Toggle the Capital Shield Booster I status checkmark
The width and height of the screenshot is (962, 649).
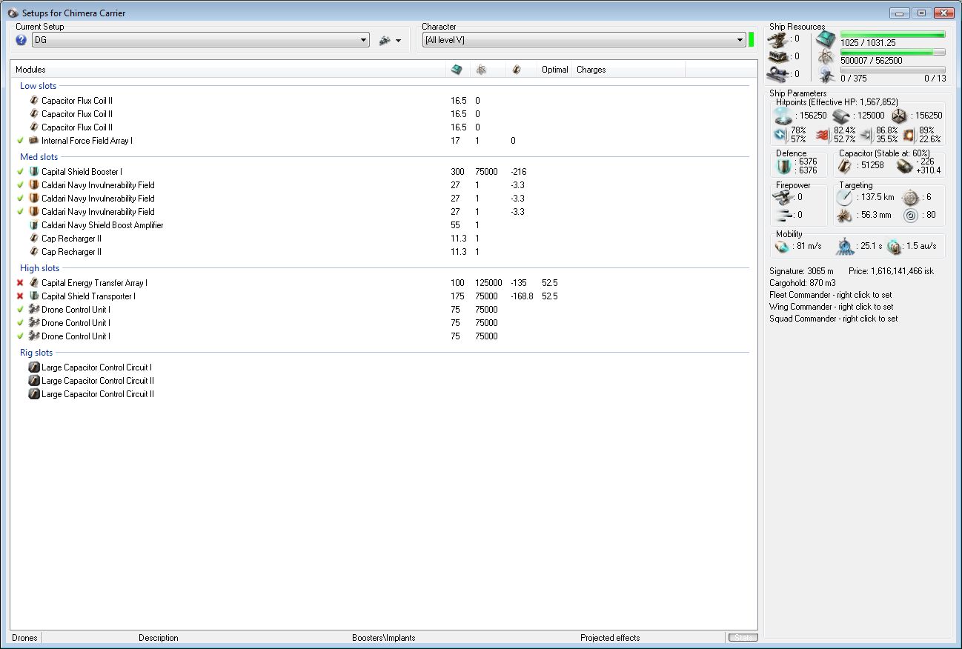pos(21,172)
